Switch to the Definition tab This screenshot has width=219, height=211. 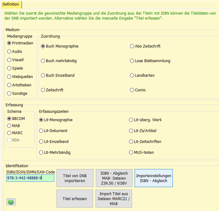11,4
